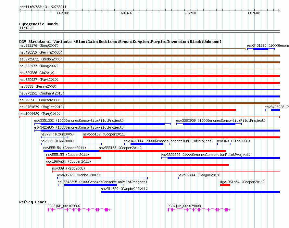Viewport: 289px width, 228px height.
Task: Click the esv3425930 variant label
Action: (x=79, y=127)
